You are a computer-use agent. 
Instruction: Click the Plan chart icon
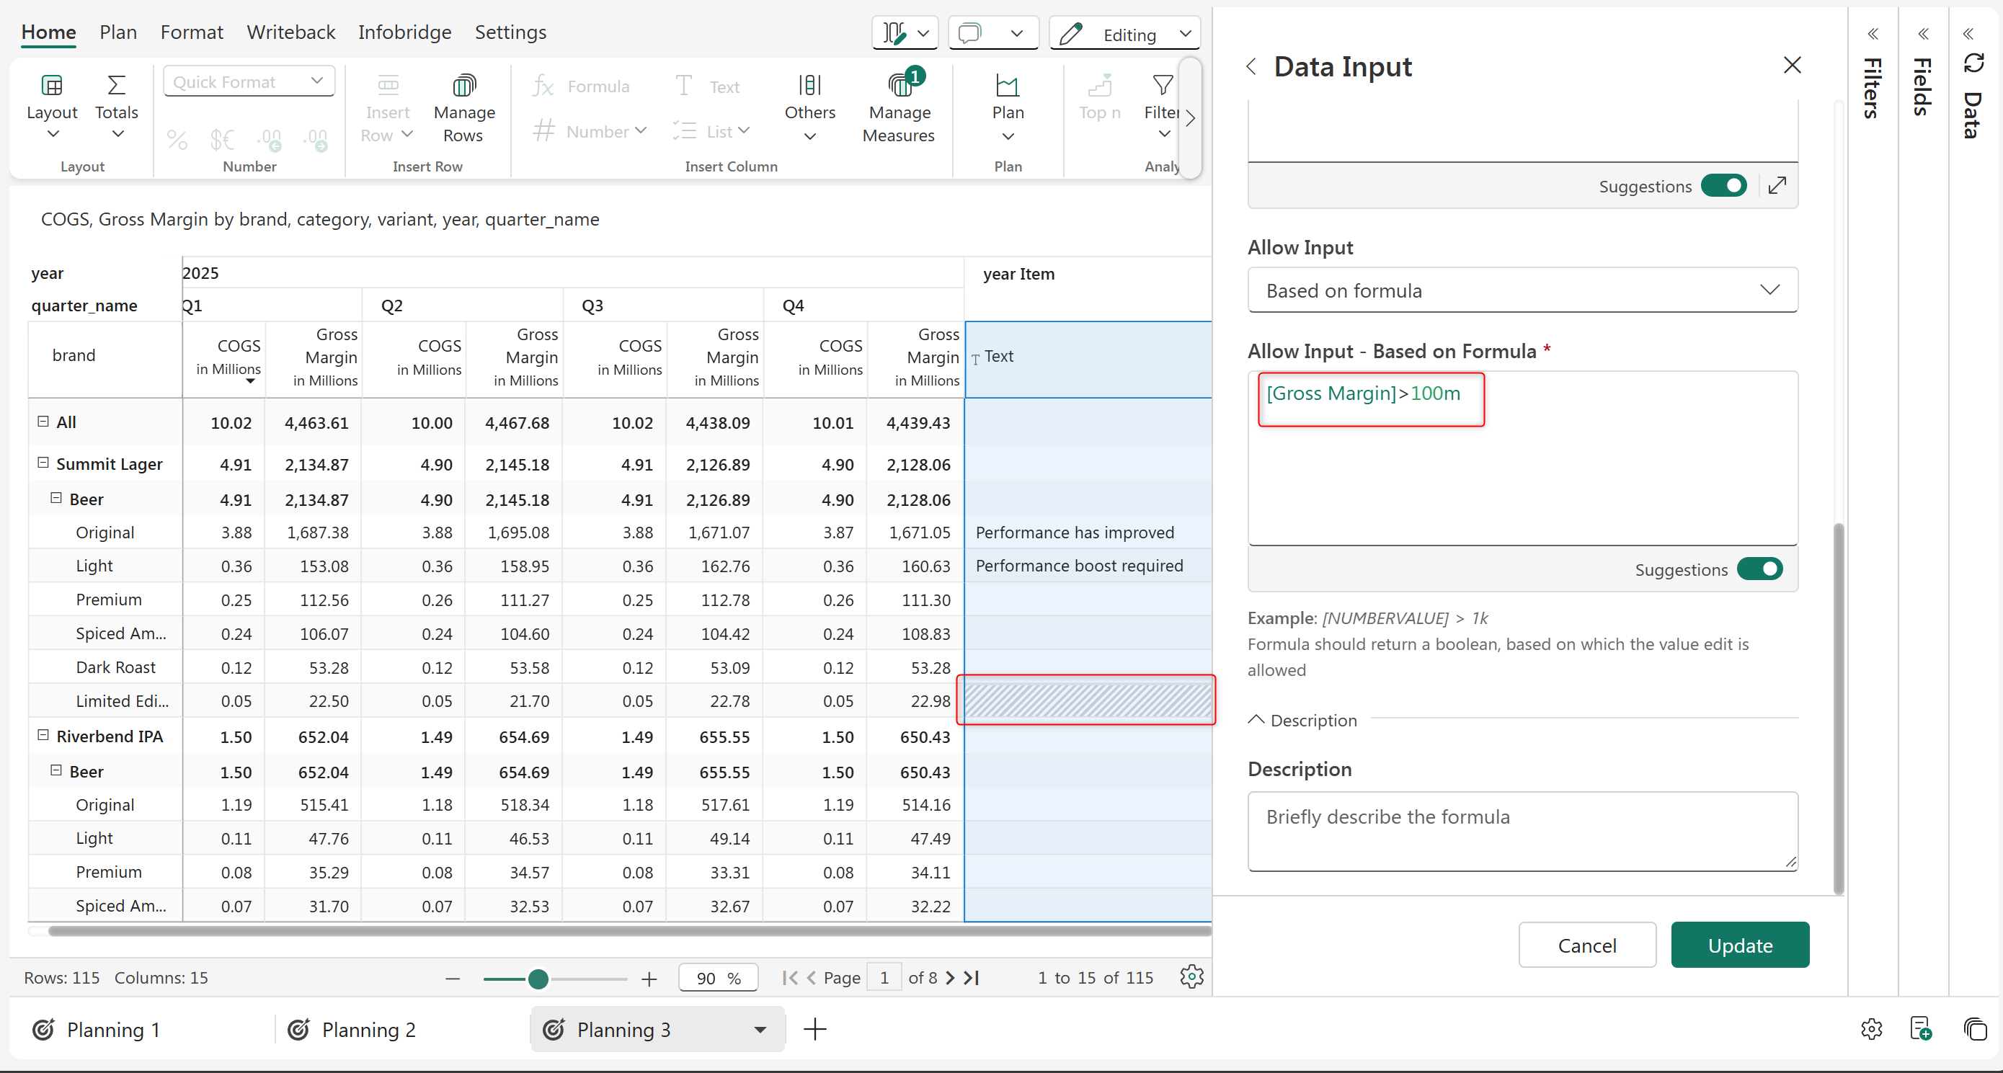click(x=1008, y=86)
